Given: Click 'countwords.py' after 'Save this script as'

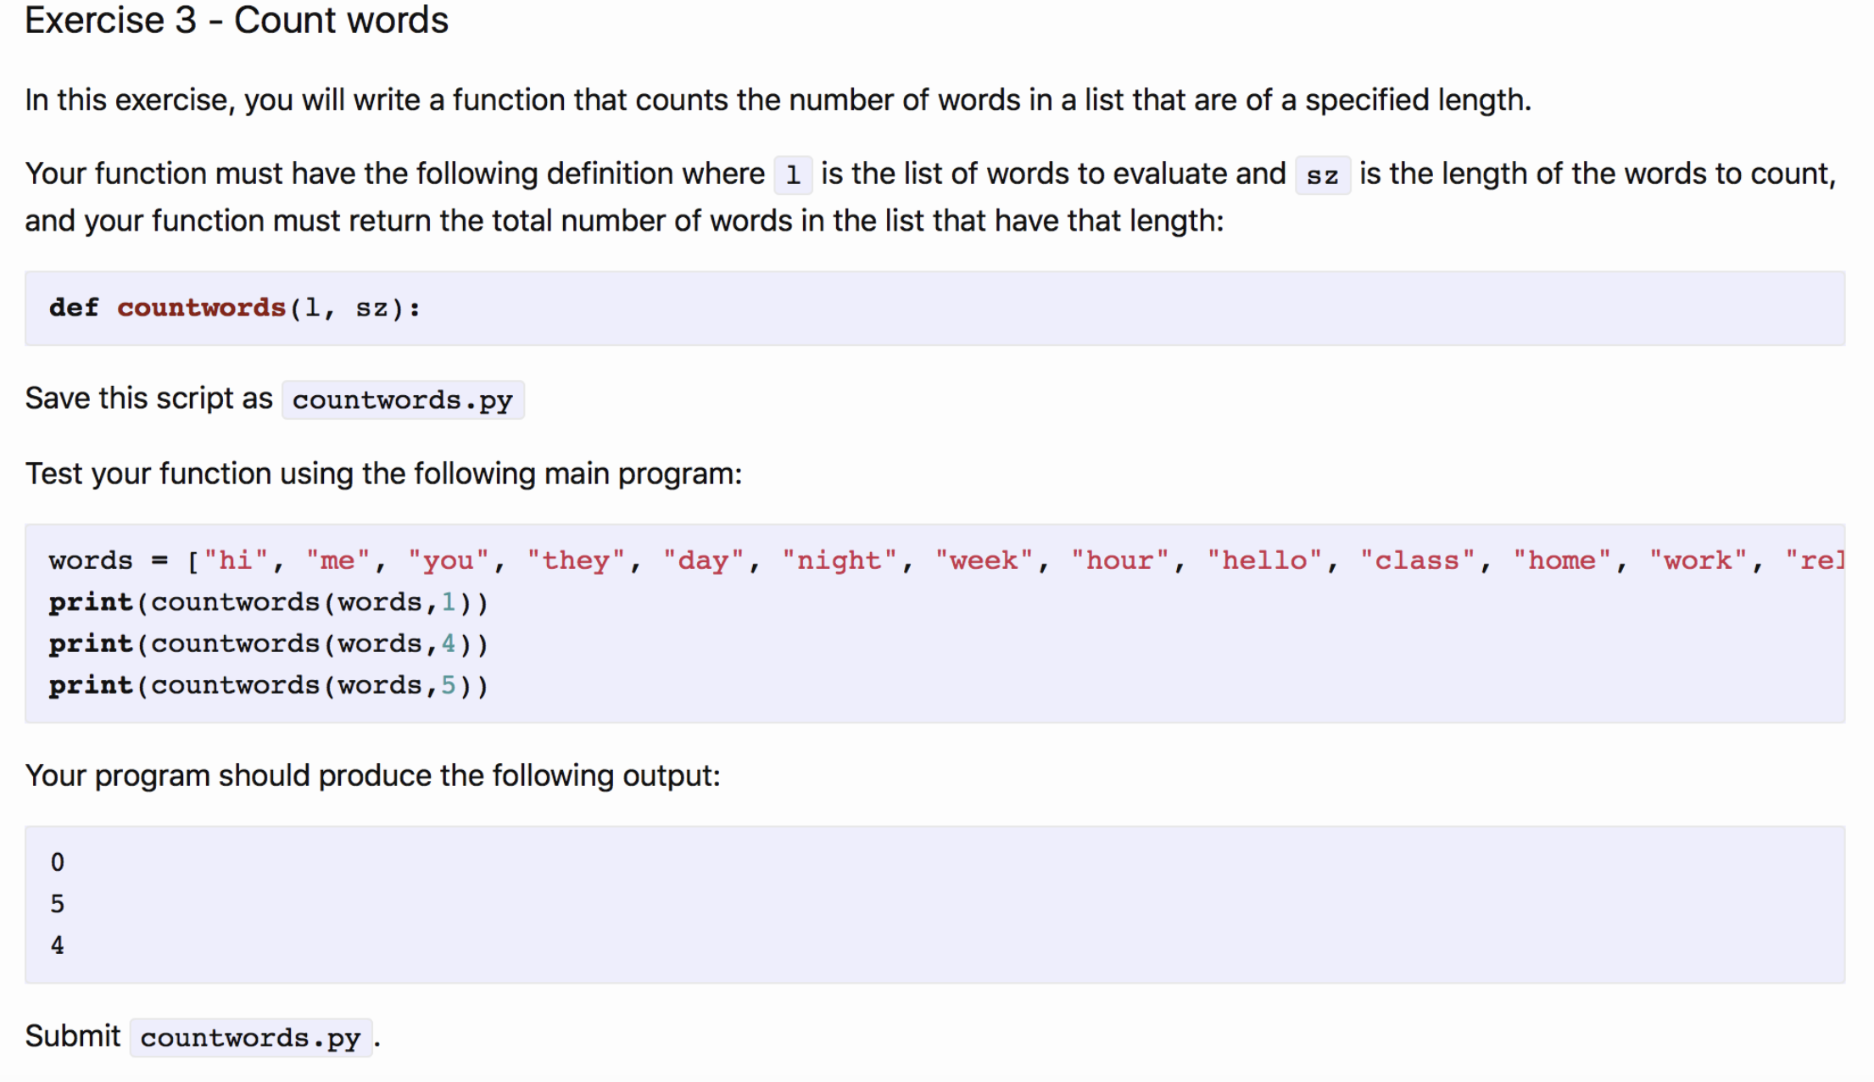Looking at the screenshot, I should pos(402,400).
